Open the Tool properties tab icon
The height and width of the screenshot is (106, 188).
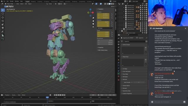click(119, 38)
